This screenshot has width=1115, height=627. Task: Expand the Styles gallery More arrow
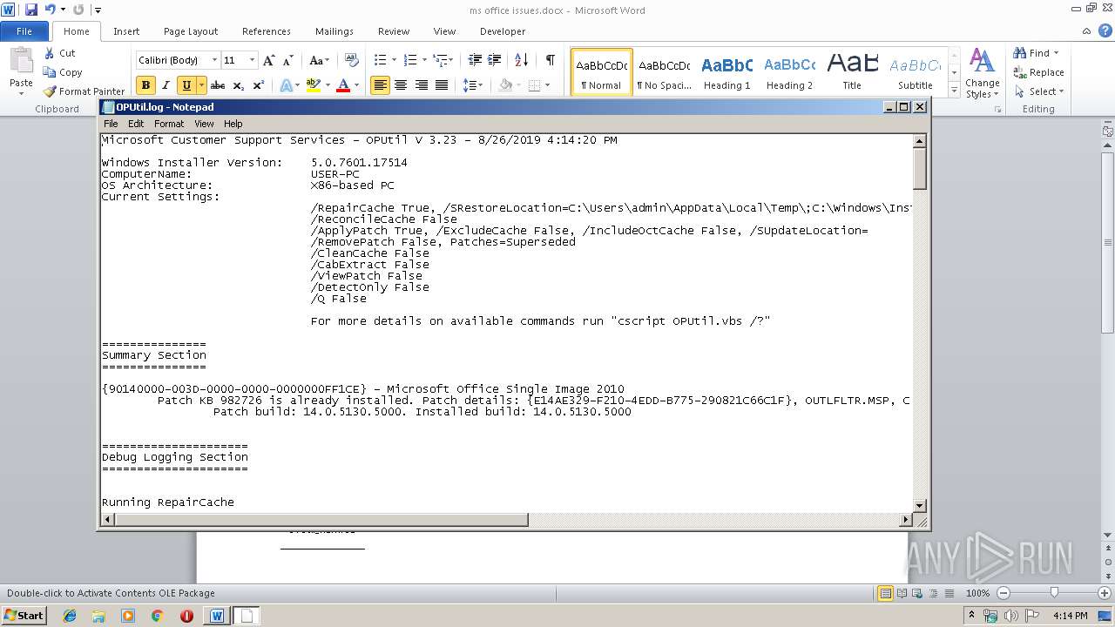click(954, 91)
